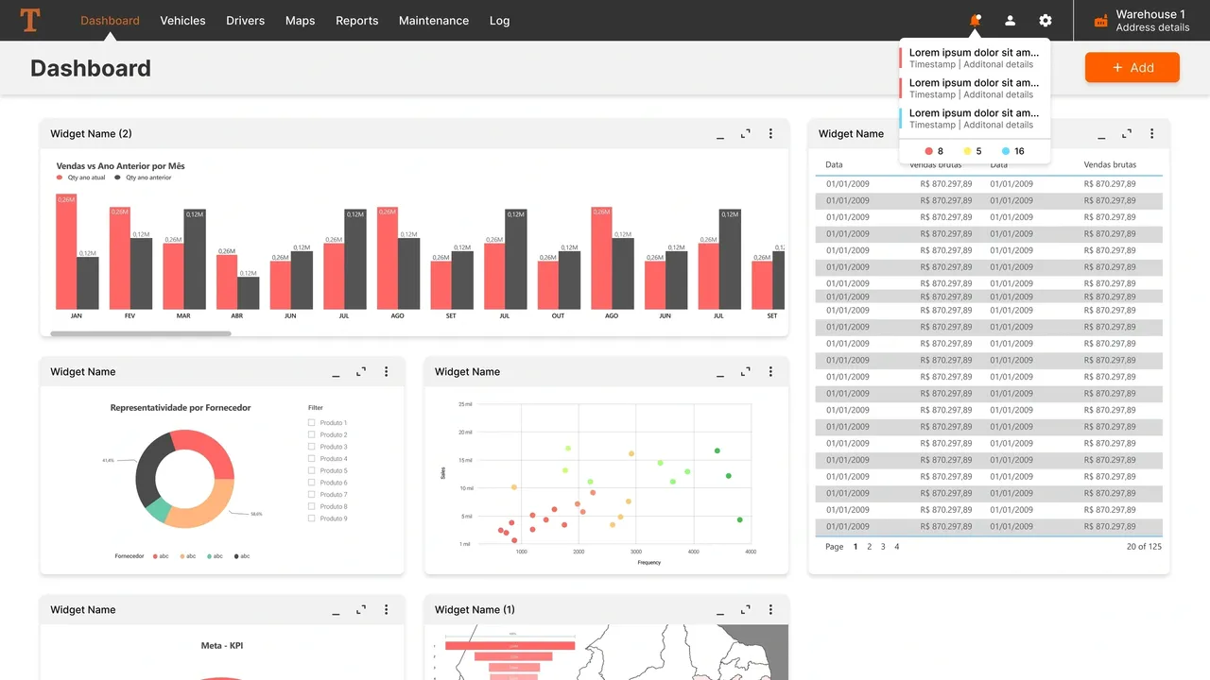Check the Produto 1 filter checkbox
Image resolution: width=1210 pixels, height=680 pixels.
point(311,423)
